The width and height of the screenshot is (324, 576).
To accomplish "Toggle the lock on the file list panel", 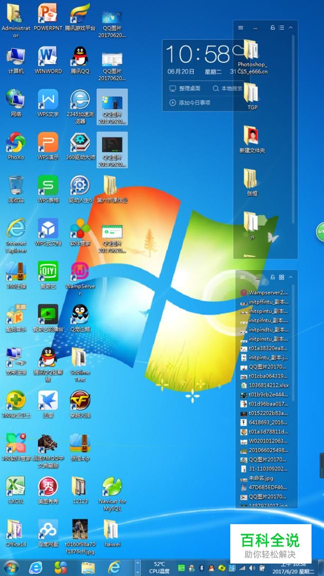I will [273, 277].
